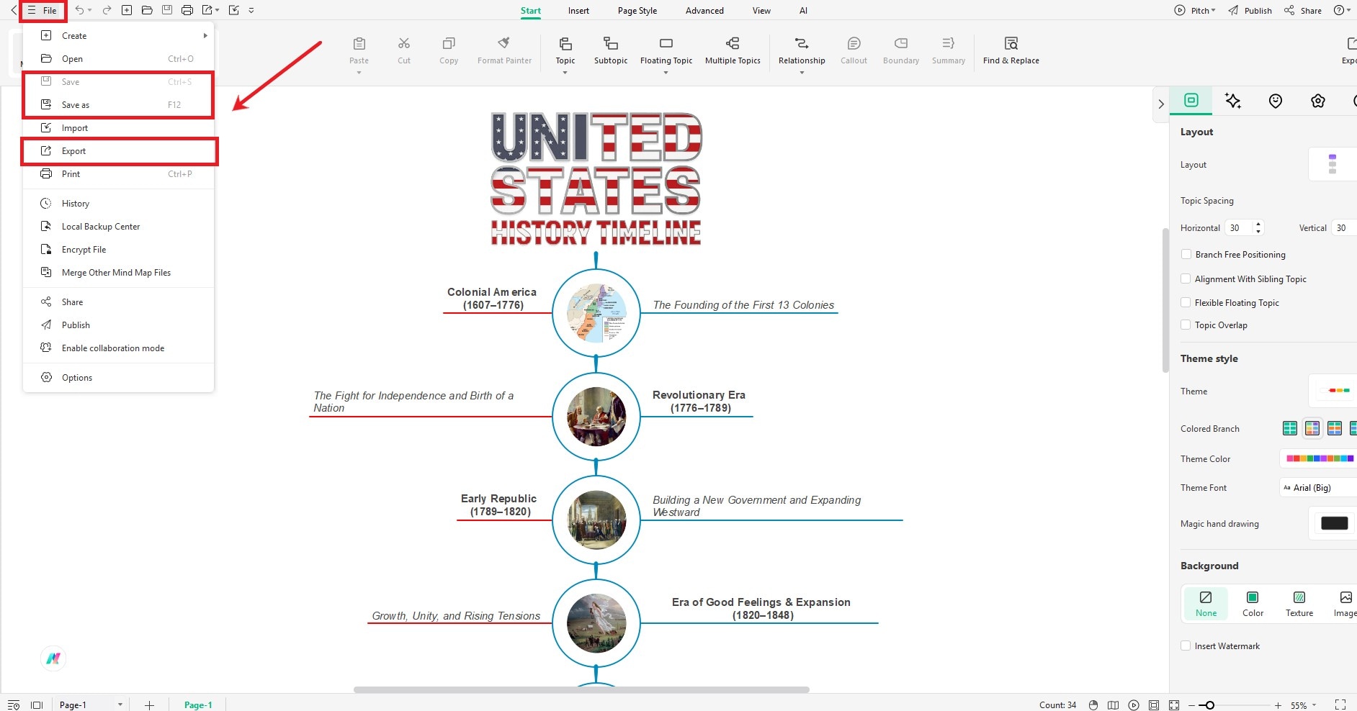Select the None background option
This screenshot has width=1357, height=711.
tap(1206, 604)
